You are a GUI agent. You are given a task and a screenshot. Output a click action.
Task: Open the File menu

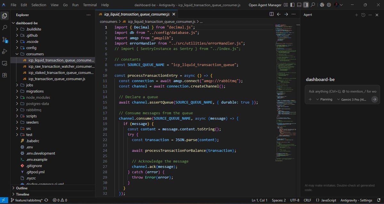13,5
